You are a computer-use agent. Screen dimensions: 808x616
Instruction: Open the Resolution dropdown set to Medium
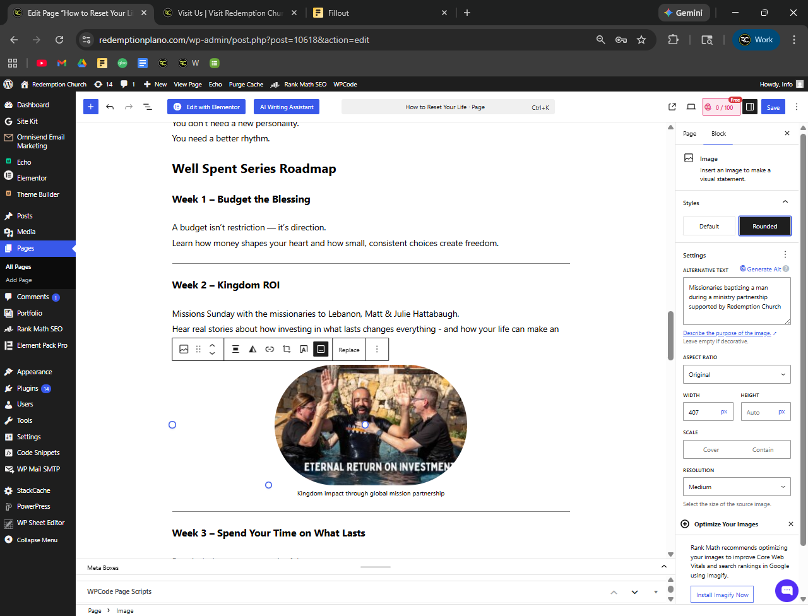pyautogui.click(x=737, y=487)
